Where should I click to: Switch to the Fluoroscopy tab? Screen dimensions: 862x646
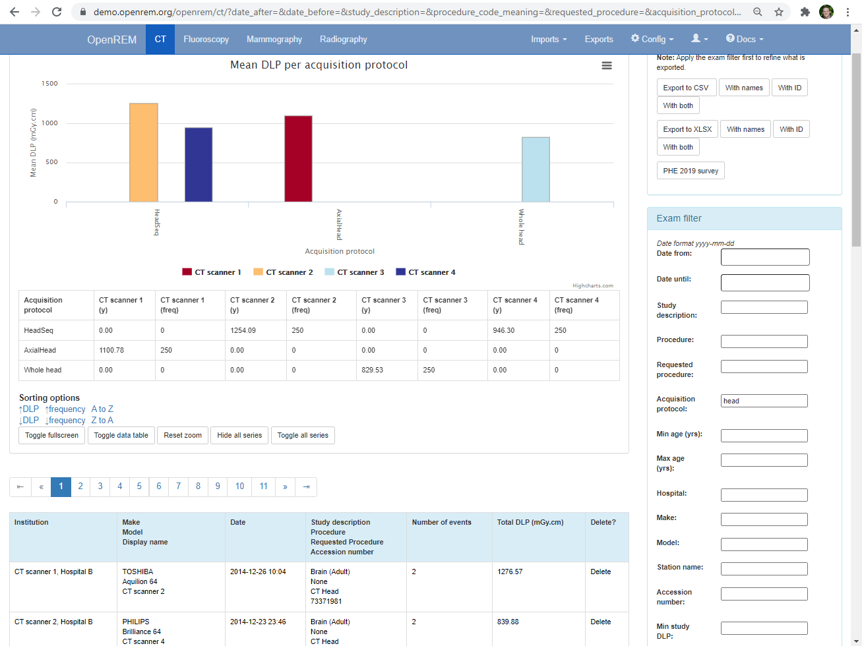tap(206, 39)
